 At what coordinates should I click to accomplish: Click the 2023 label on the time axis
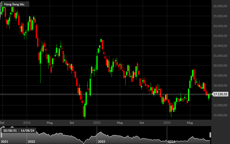[97, 123]
